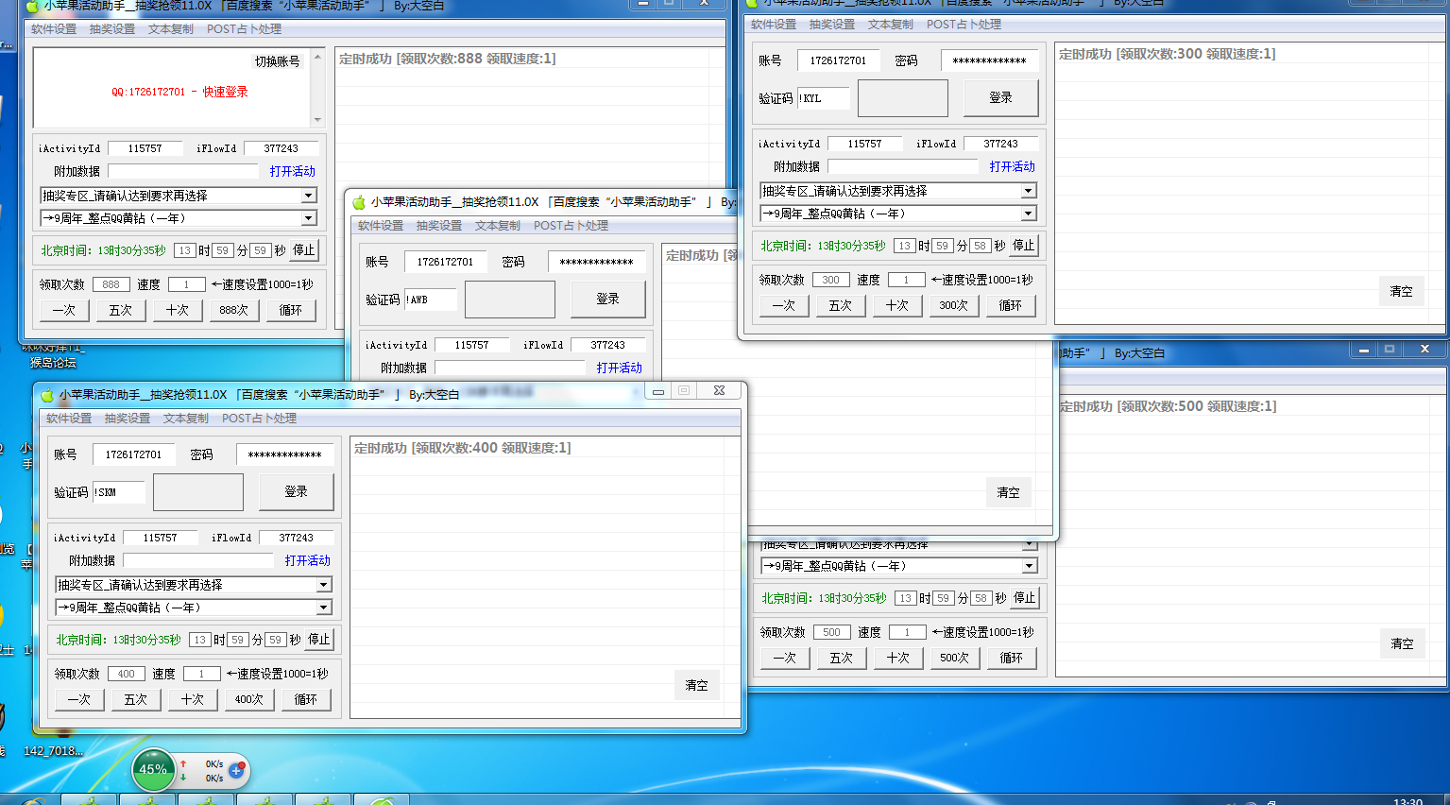1450x805 pixels.
Task: Click 验证码 field containing !AWB
Action: [x=431, y=300]
